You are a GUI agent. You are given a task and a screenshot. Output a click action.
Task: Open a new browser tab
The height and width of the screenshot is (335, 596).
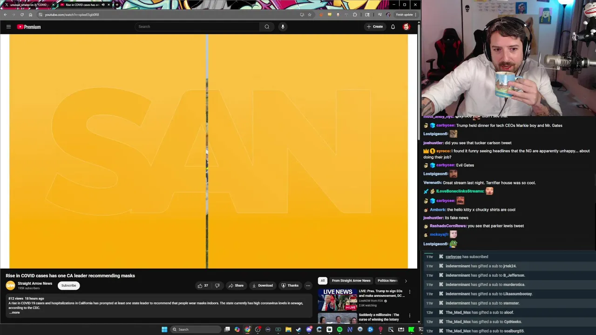[116, 5]
